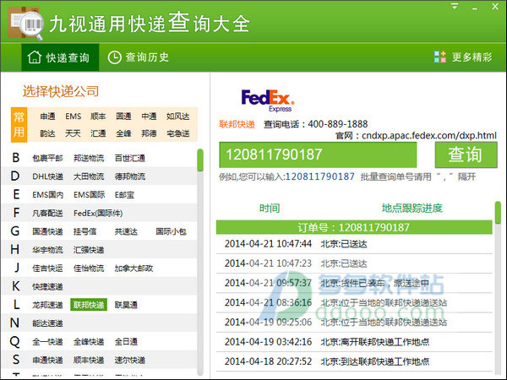
Task: Select 申通 in common couriers
Action: [x=48, y=117]
